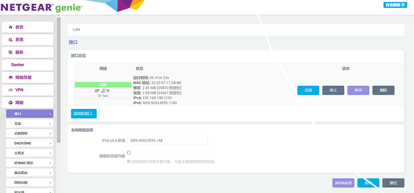The height and width of the screenshot is (193, 414).
Task: Click the 接收 2.81 MB line
Action: (157, 88)
